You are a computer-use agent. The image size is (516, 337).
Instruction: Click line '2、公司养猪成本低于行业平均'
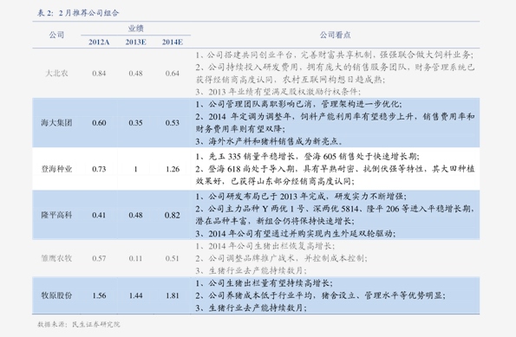[320, 295]
